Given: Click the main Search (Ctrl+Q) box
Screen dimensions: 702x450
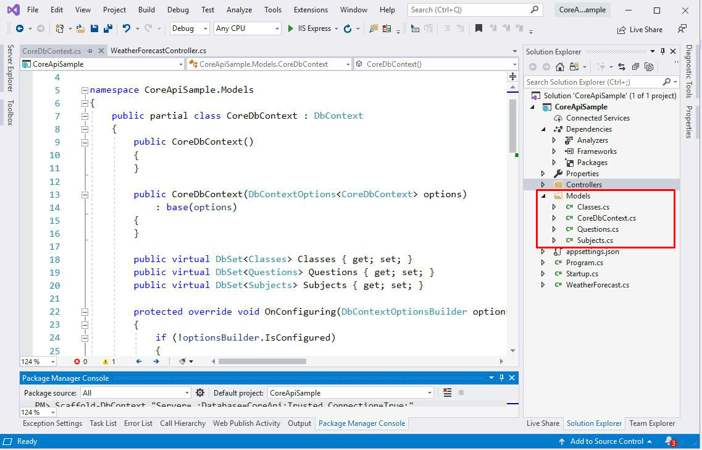Looking at the screenshot, I should [475, 9].
